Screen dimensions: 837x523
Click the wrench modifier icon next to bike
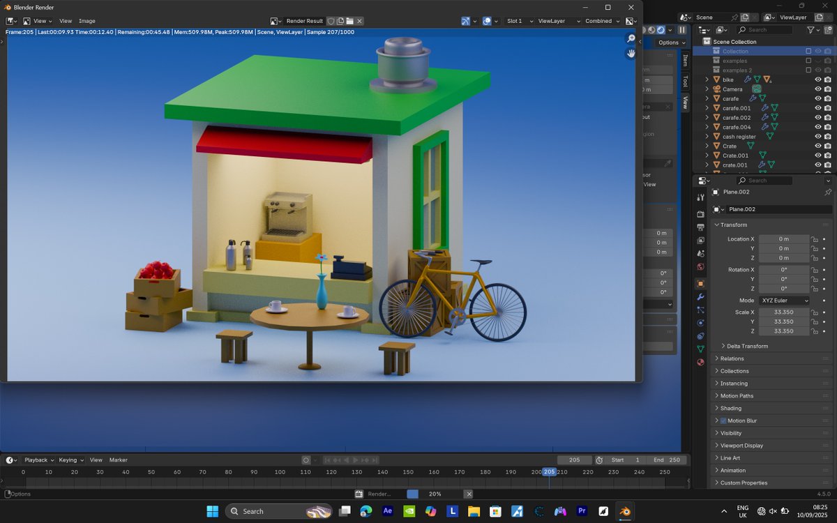point(748,79)
